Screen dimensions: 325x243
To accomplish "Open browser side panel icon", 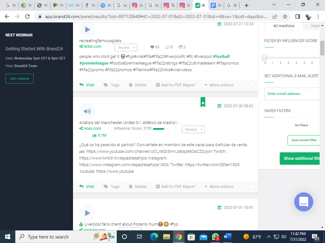I will 298,16.
